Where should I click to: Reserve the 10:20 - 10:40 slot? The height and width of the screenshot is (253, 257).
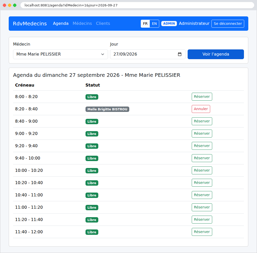[202, 183]
